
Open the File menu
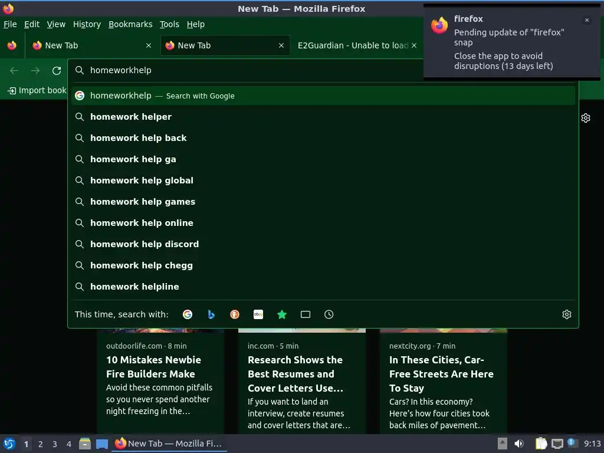tap(10, 24)
